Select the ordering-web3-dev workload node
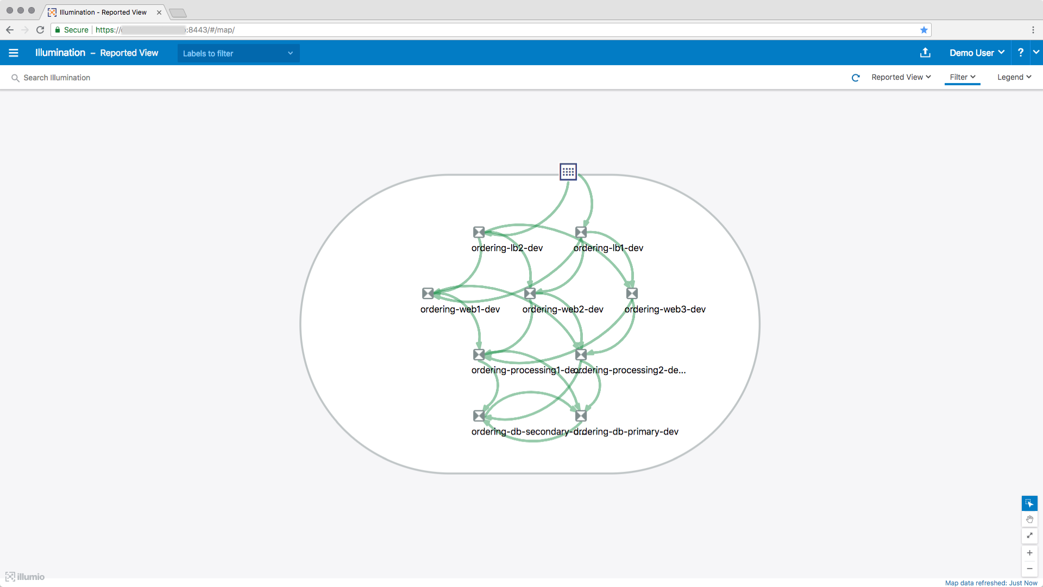The width and height of the screenshot is (1043, 587). 632,293
